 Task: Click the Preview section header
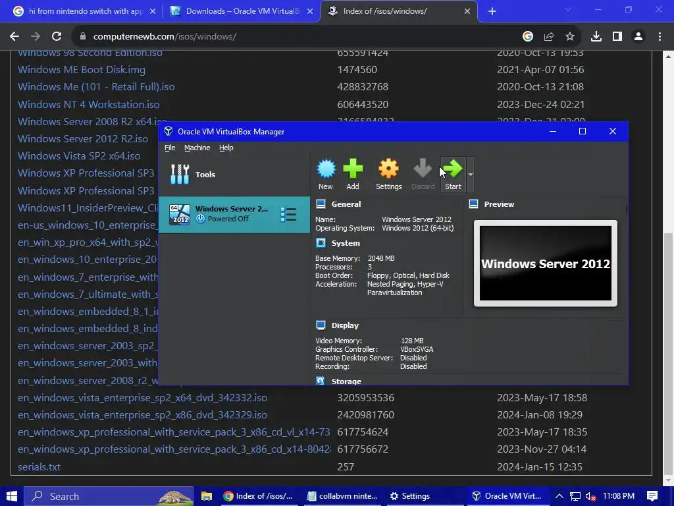coord(499,204)
